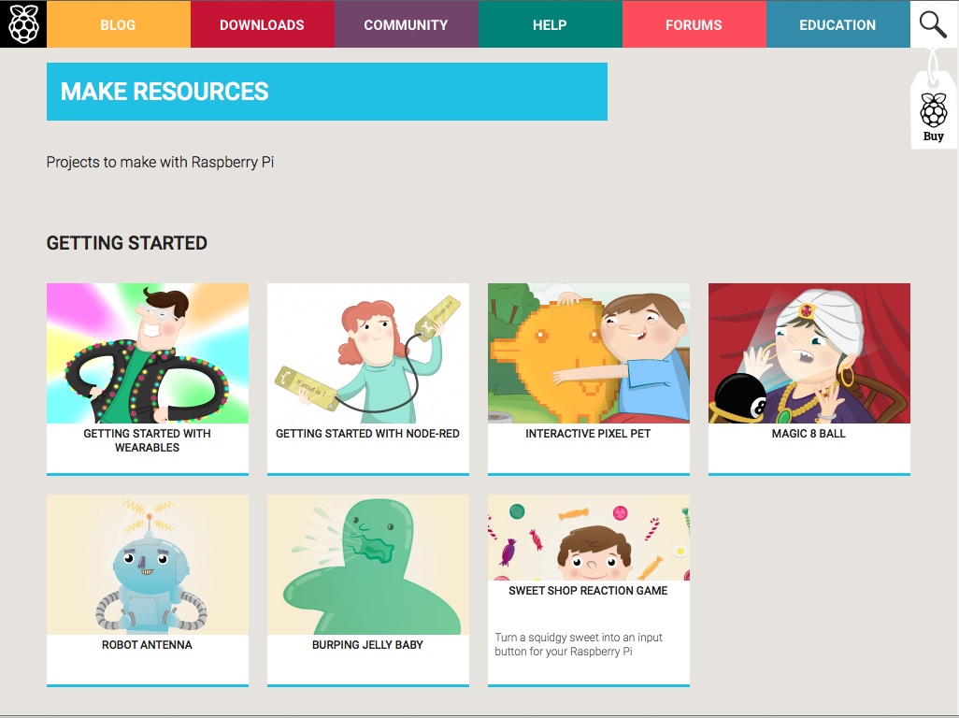The image size is (959, 718).
Task: Open the Blog menu
Action: 118,24
